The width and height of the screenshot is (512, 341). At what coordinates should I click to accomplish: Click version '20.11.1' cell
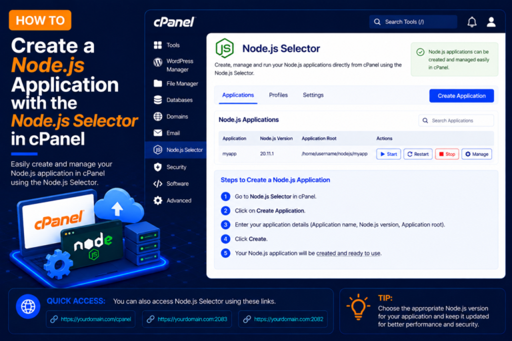click(267, 154)
